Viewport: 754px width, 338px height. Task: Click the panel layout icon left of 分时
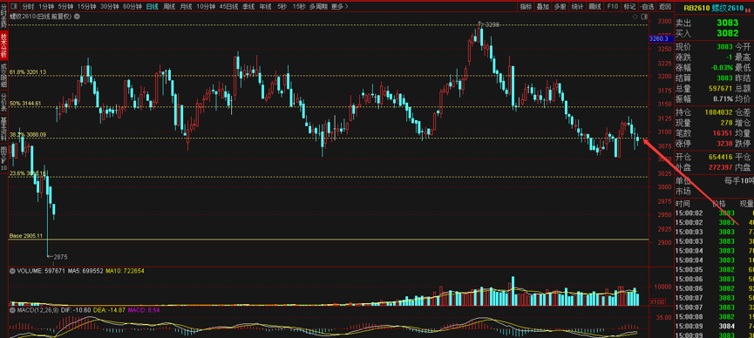click(14, 7)
